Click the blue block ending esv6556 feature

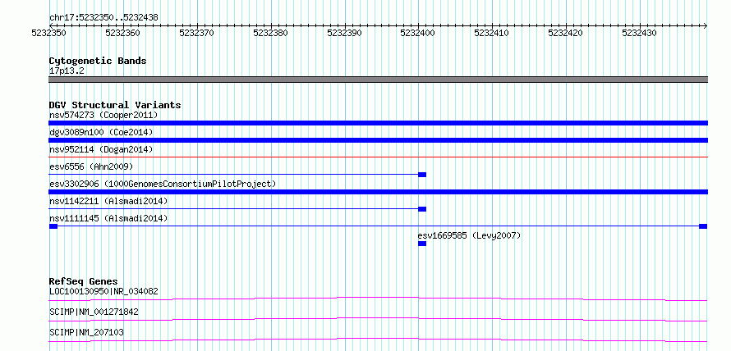(x=422, y=175)
